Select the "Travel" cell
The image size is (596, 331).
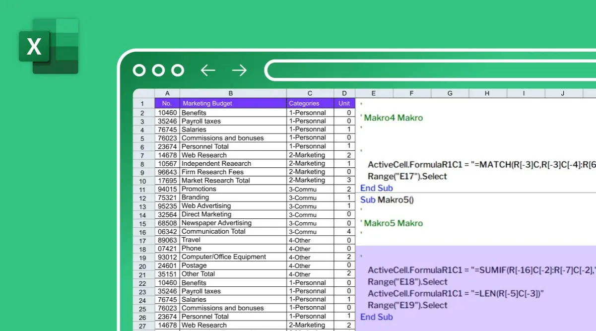(233, 240)
